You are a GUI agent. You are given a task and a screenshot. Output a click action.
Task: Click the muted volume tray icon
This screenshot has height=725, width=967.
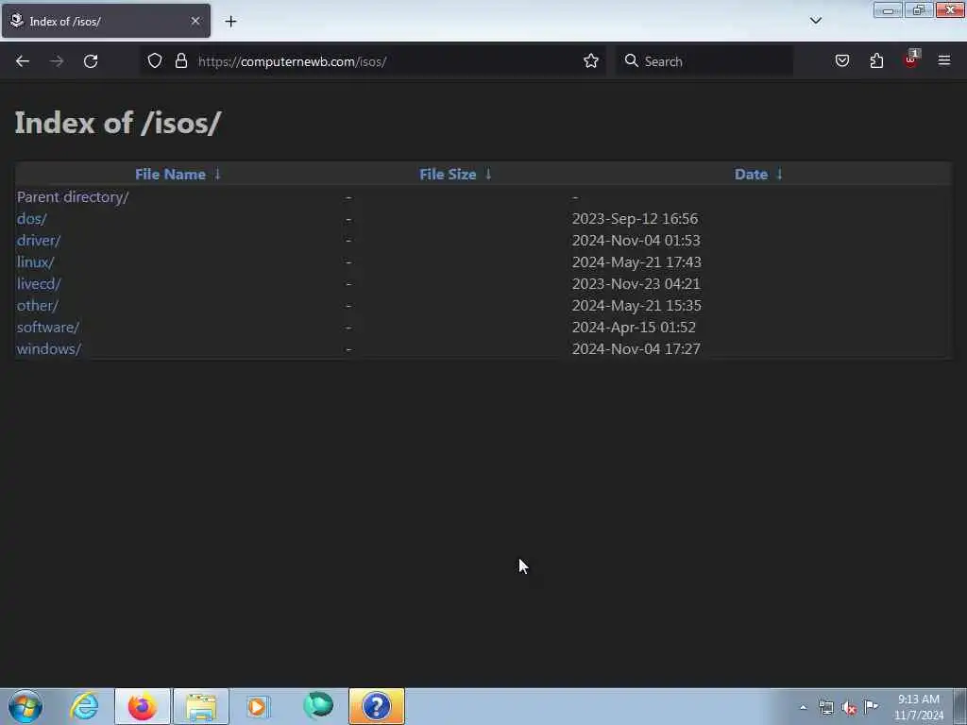[x=849, y=708]
